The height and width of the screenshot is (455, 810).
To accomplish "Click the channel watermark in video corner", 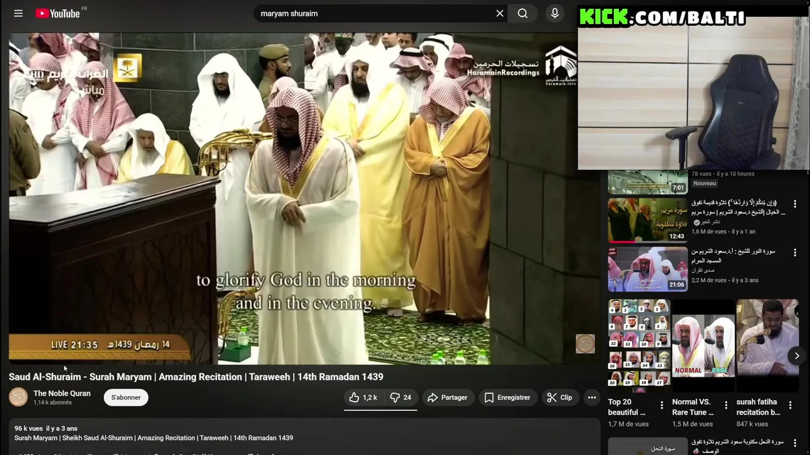I will [585, 344].
